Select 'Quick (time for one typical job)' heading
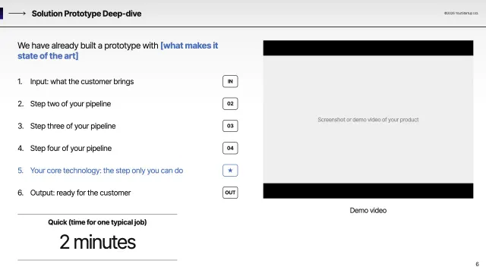 (x=97, y=222)
